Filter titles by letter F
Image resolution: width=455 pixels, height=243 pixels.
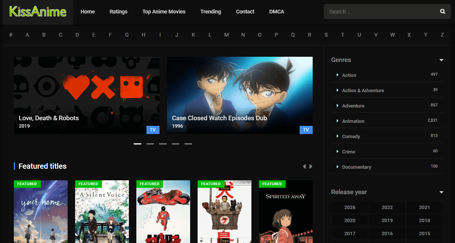tap(110, 35)
